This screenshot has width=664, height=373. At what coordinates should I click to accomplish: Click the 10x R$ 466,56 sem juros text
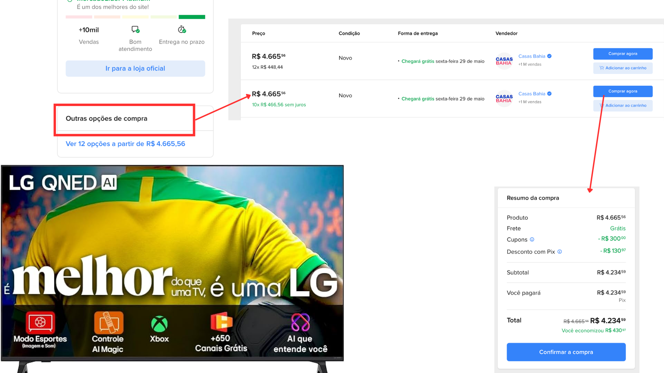[x=279, y=105]
